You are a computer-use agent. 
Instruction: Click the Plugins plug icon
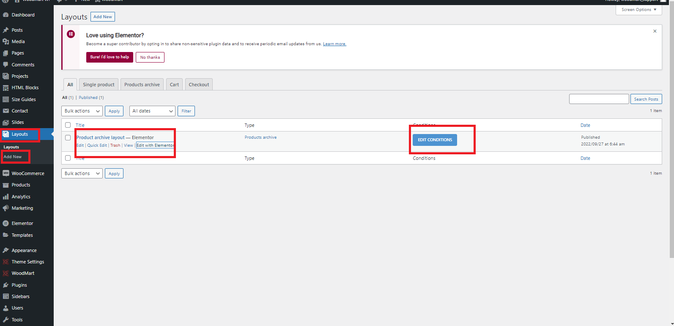click(x=6, y=285)
